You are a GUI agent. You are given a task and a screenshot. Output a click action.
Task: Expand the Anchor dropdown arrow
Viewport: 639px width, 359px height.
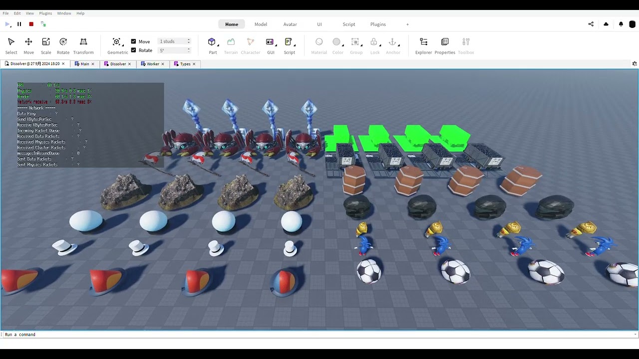click(x=399, y=46)
